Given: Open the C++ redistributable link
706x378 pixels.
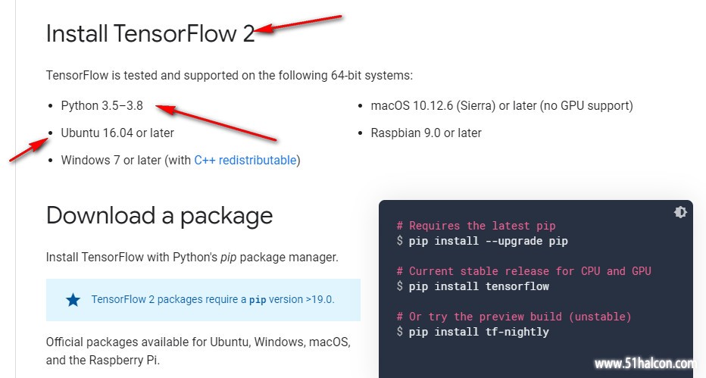Looking at the screenshot, I should point(245,160).
